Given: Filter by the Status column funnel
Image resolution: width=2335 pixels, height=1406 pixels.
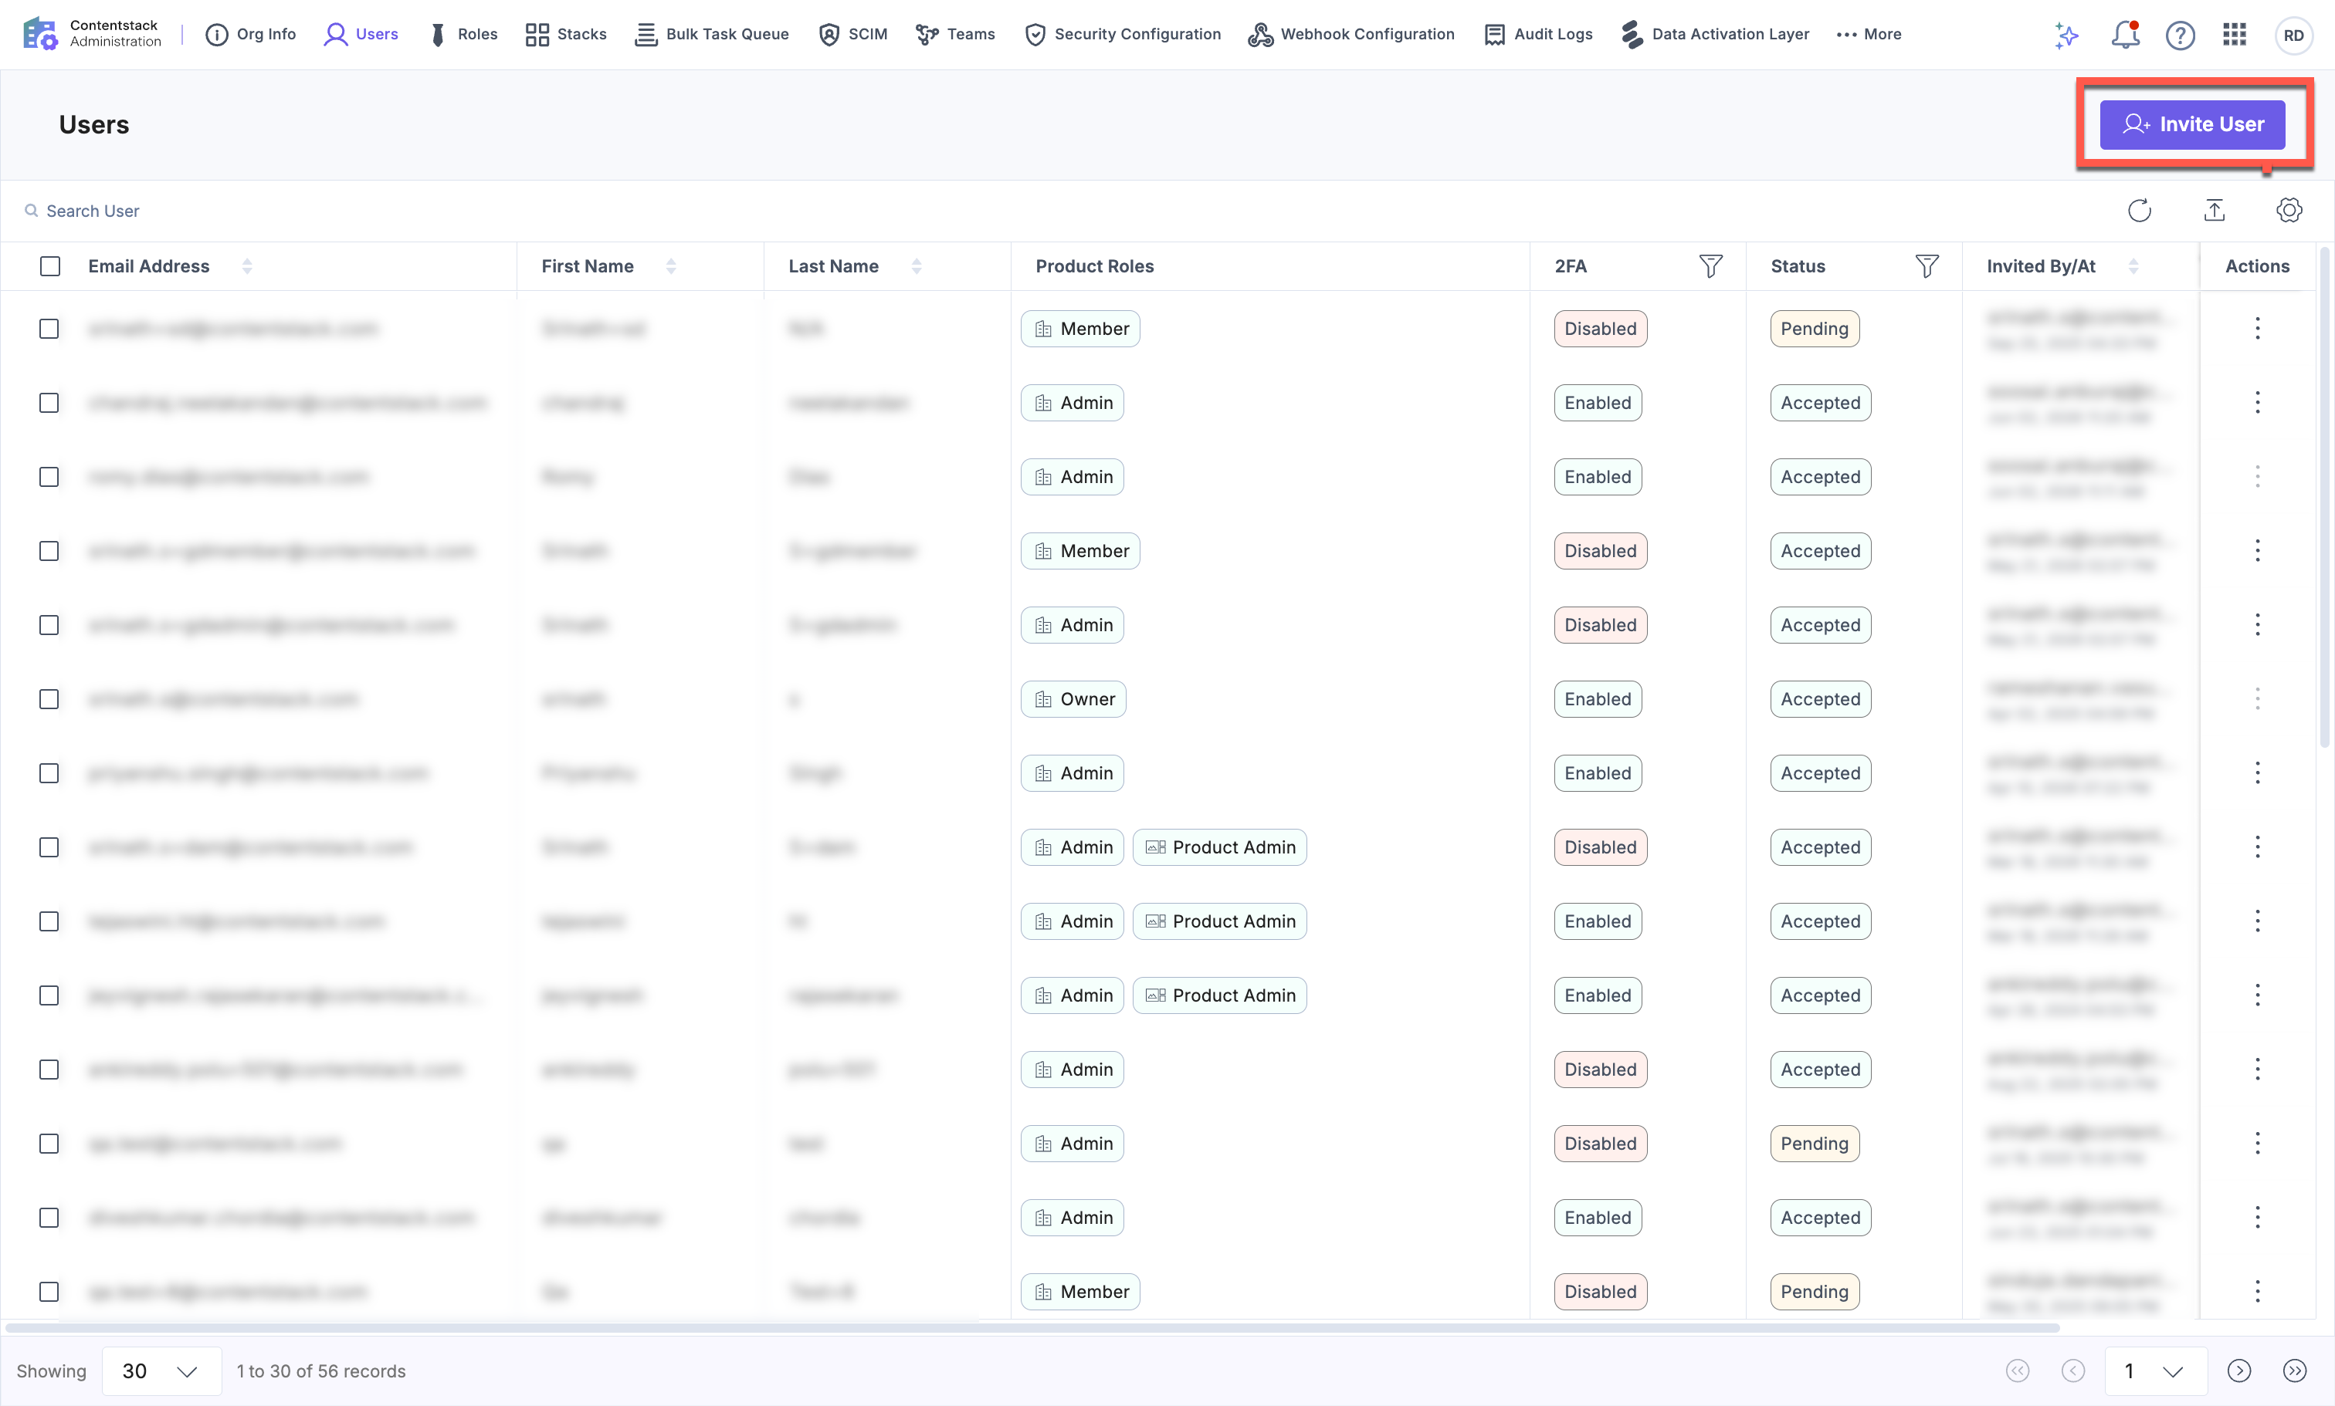Looking at the screenshot, I should point(1927,266).
